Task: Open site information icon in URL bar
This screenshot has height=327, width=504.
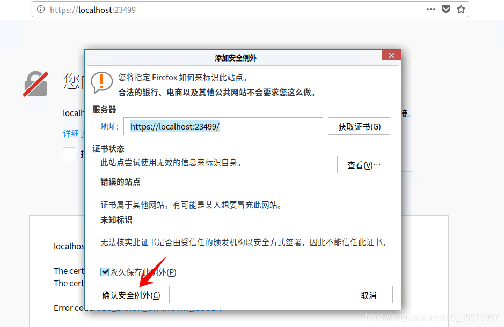Action: (41, 9)
